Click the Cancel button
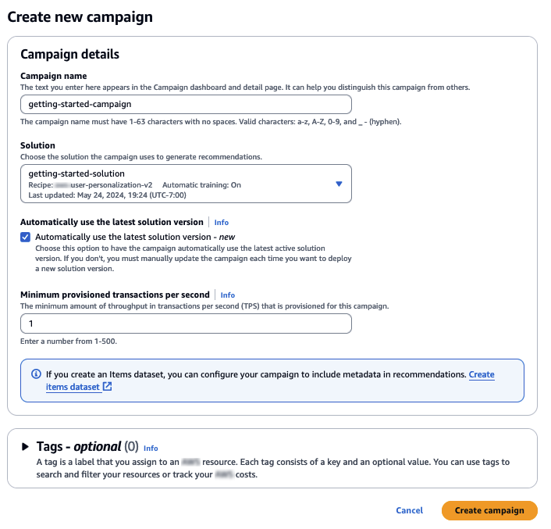This screenshot has height=529, width=551. (409, 510)
